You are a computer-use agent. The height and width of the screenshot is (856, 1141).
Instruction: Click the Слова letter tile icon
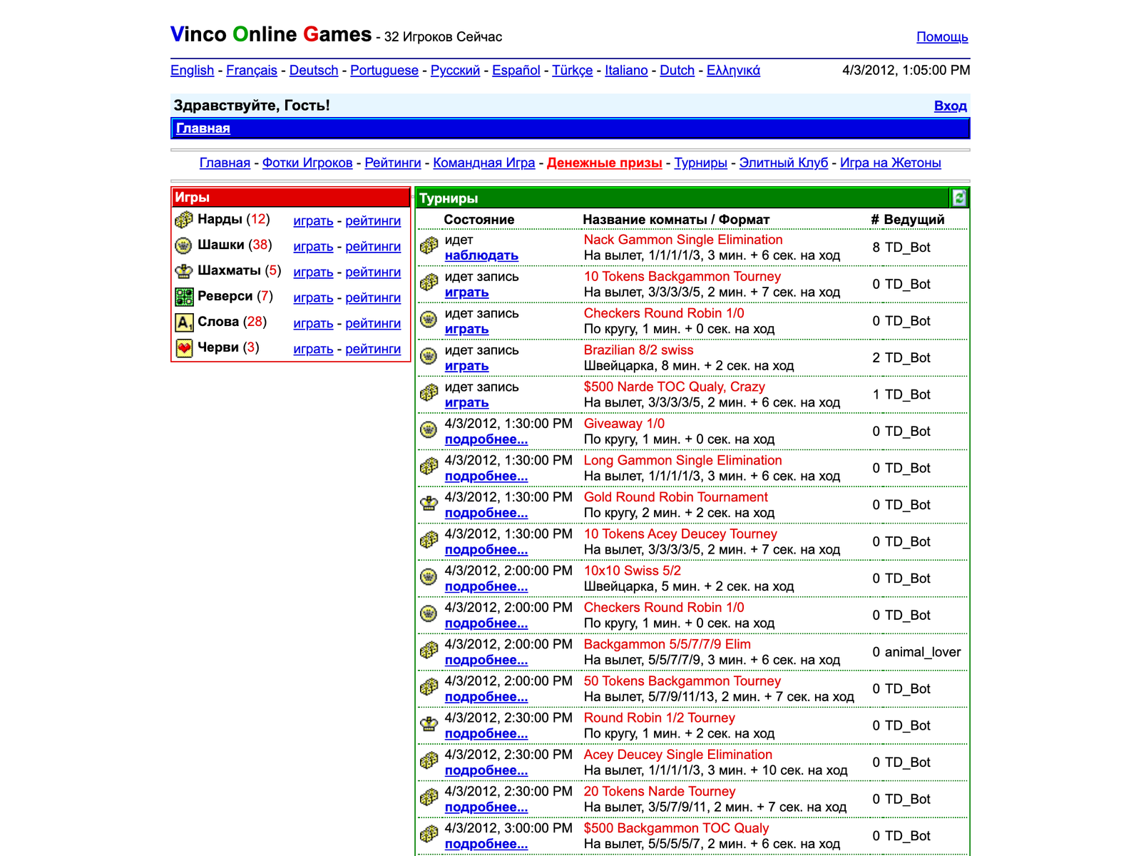tap(184, 322)
